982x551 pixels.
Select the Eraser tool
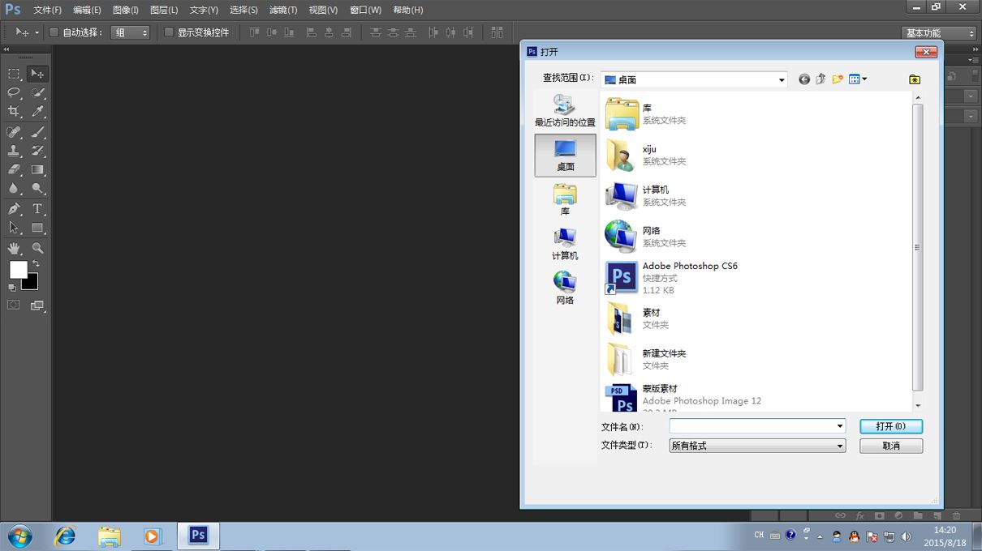[x=14, y=169]
